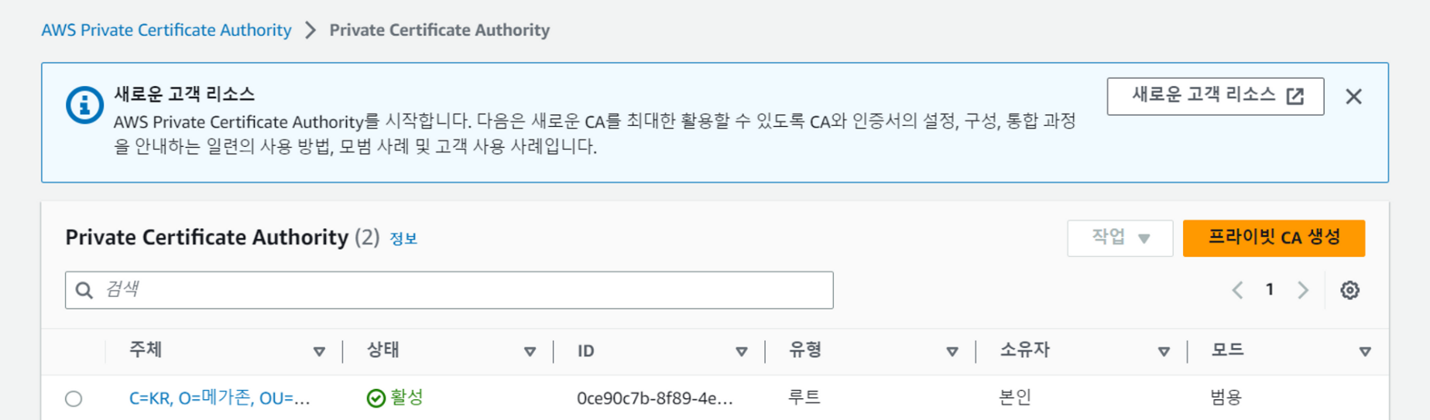Viewport: 1430px width, 420px height.
Task: Click into the 검색 search field
Action: pos(465,290)
